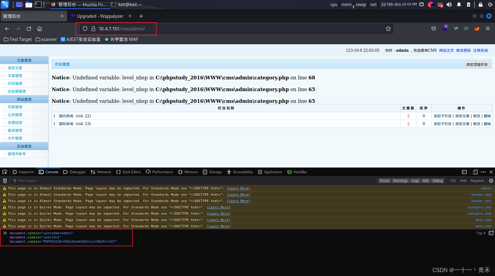Open the system volume speaker icon
Image resolution: width=495 pixels, height=276 pixels.
click(449, 5)
